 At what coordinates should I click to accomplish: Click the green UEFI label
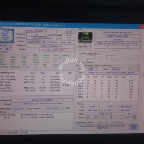click(67, 108)
